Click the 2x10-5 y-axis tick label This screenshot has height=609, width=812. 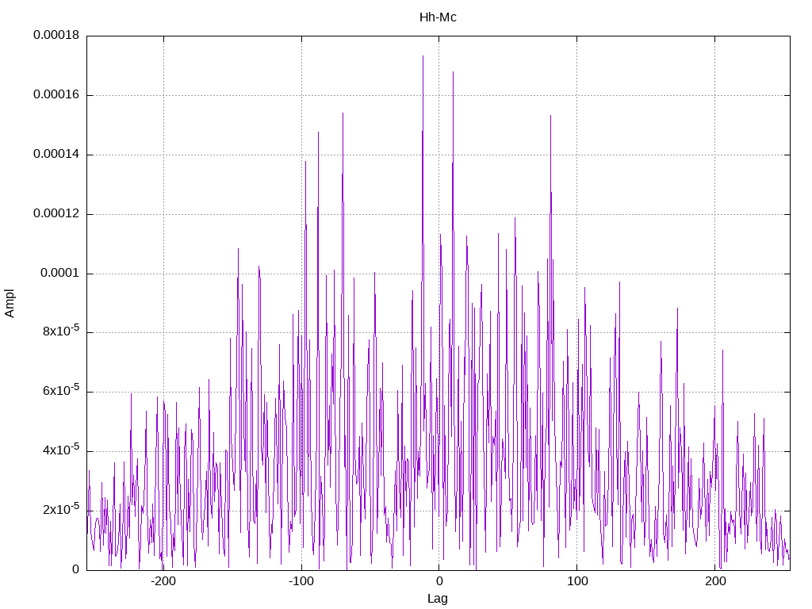61,510
